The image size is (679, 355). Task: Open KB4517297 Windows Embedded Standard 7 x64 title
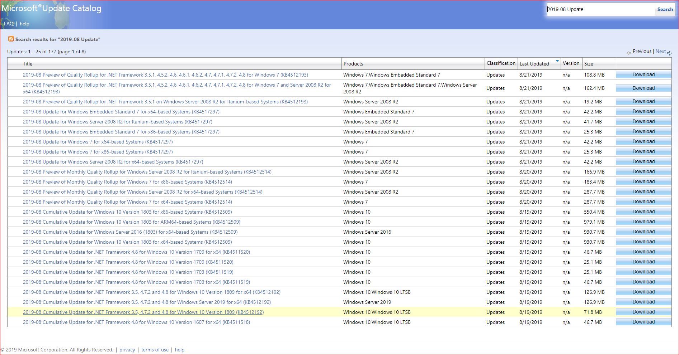coord(121,112)
